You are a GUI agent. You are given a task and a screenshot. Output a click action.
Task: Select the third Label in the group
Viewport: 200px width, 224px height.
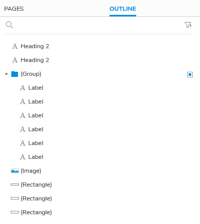coord(35,115)
